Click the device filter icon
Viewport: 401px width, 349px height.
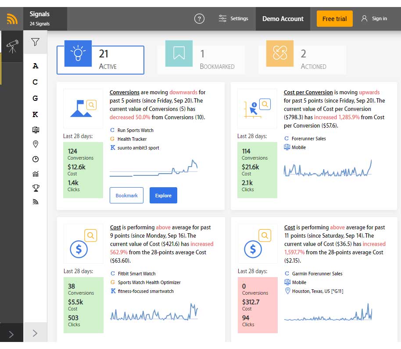point(36,130)
